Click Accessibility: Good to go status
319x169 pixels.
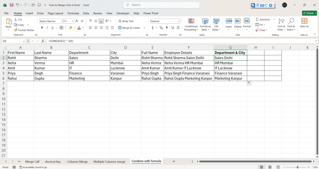click(x=33, y=167)
